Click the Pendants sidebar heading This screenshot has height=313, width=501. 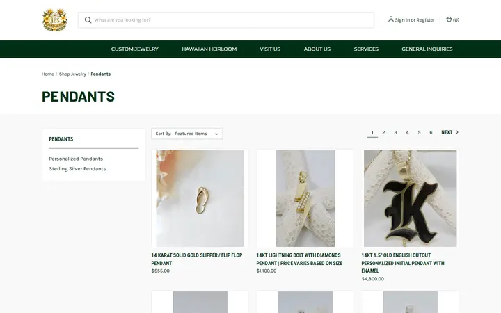[61, 139]
